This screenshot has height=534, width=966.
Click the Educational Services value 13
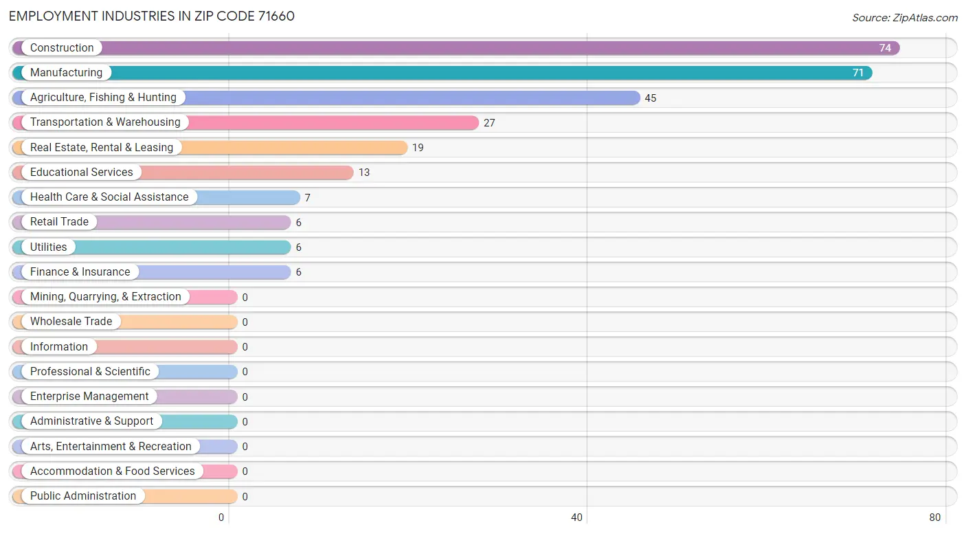tap(364, 173)
